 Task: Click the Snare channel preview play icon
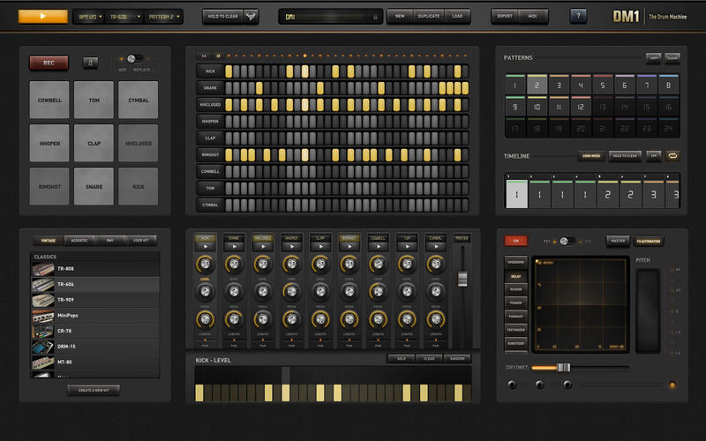[233, 248]
